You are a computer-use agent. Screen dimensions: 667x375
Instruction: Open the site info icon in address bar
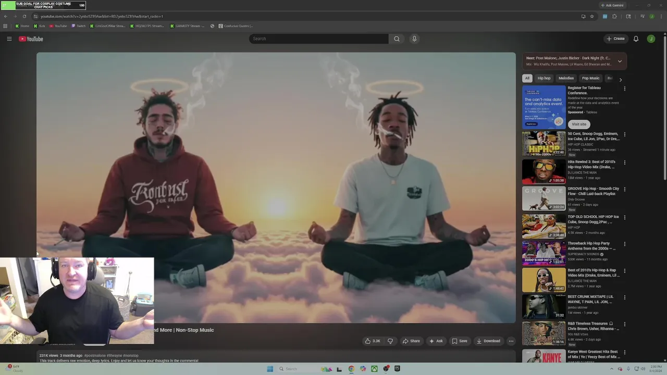click(35, 16)
